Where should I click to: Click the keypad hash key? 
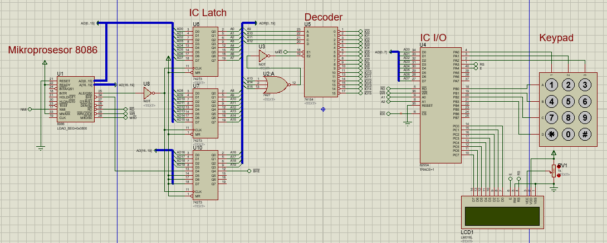point(585,135)
